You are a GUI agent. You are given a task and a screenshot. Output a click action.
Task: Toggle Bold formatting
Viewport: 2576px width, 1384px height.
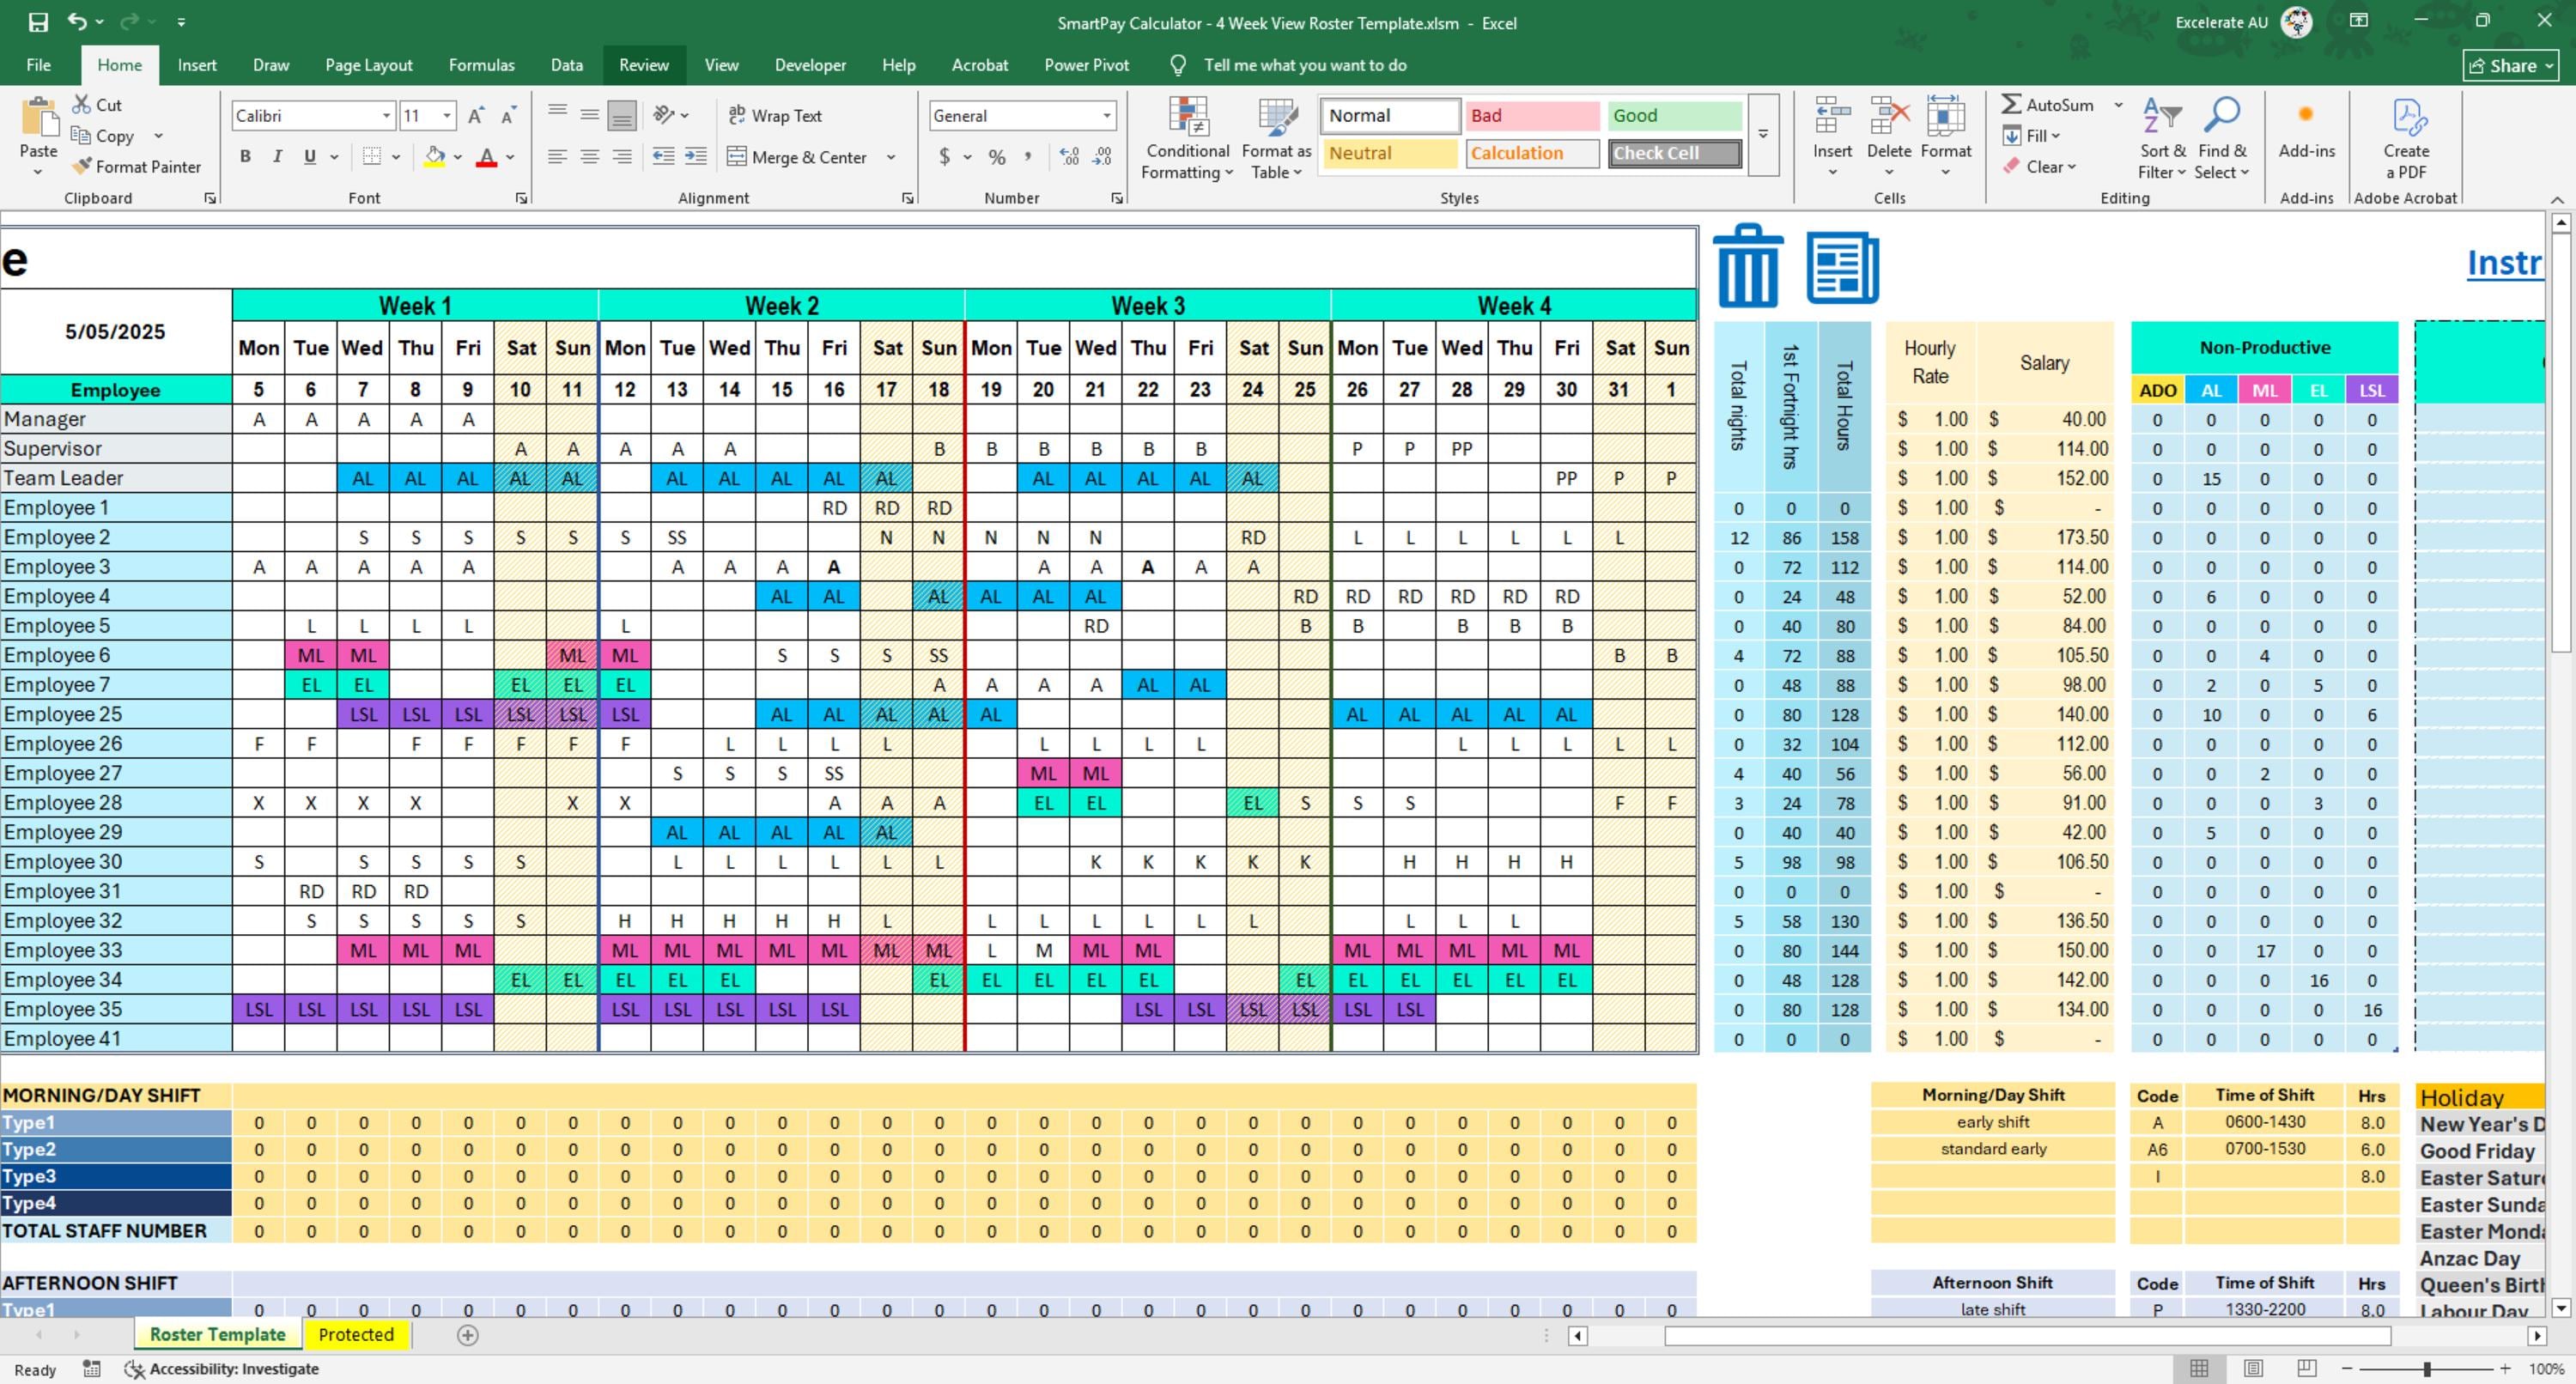(x=245, y=156)
